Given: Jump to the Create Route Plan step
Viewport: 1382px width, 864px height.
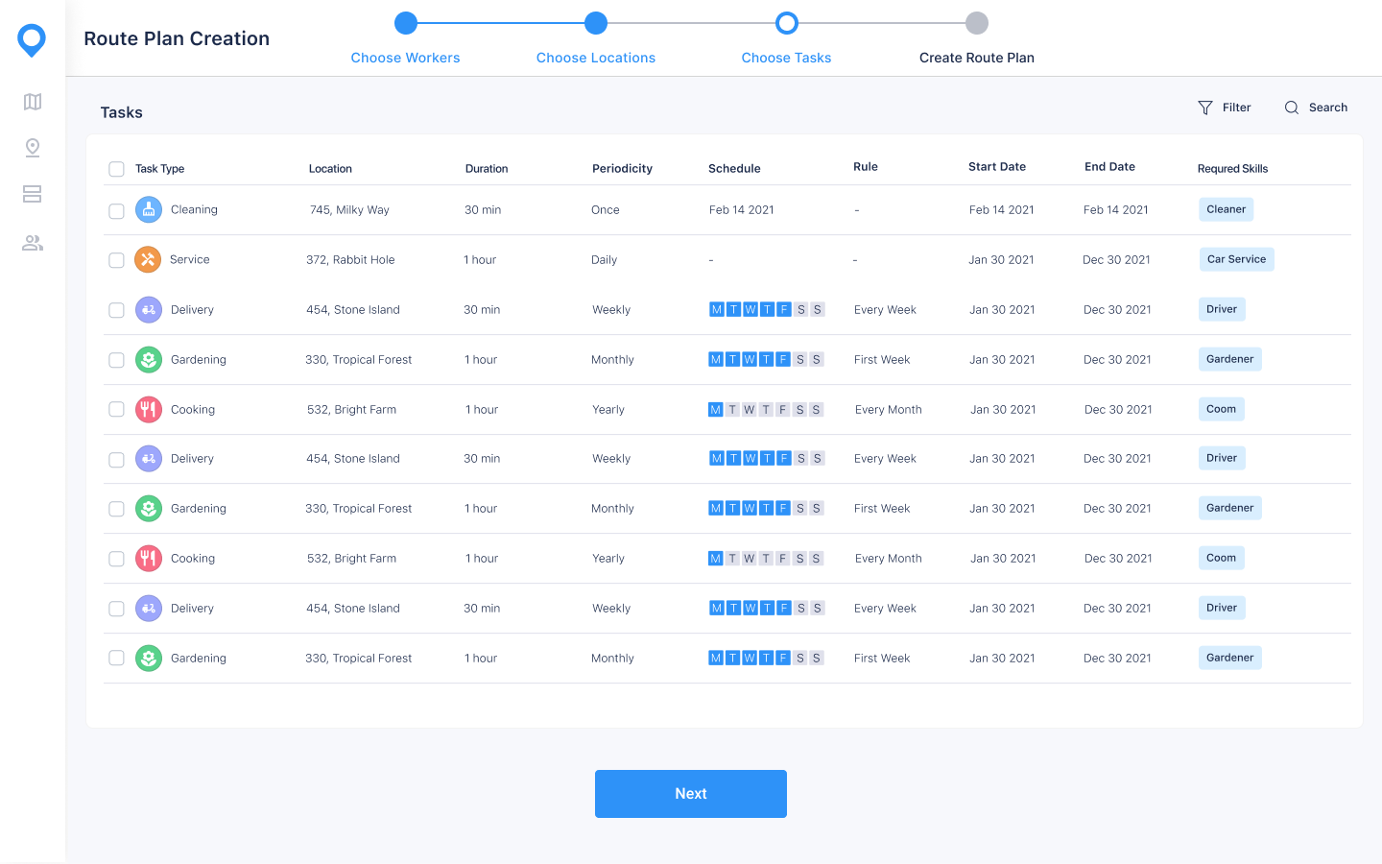Looking at the screenshot, I should point(977,58).
